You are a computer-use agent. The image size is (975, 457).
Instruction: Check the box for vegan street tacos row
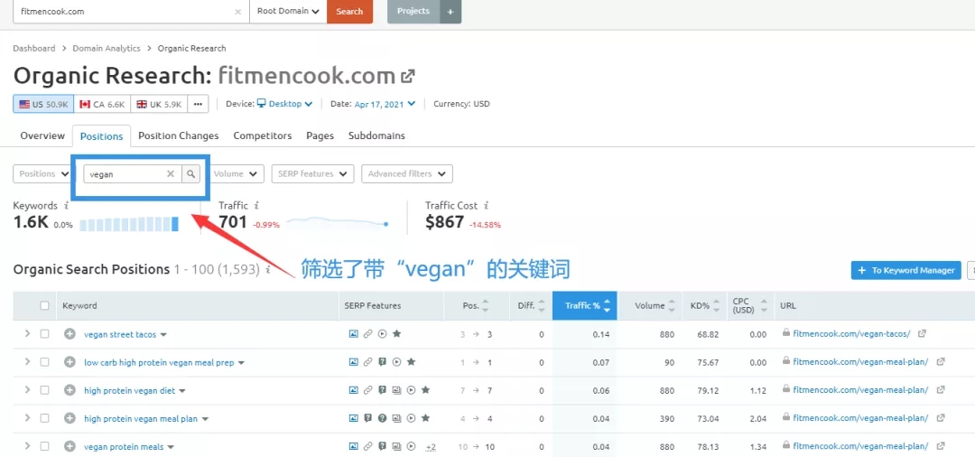(45, 334)
